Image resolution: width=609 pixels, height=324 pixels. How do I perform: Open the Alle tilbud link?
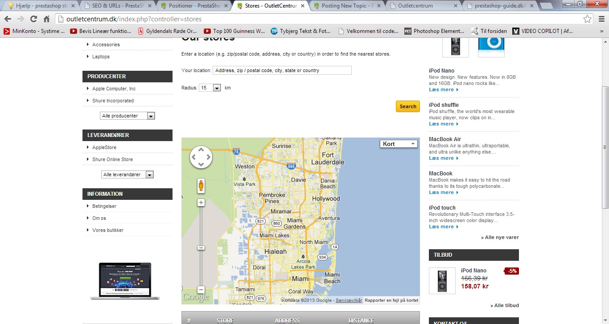[x=505, y=305]
